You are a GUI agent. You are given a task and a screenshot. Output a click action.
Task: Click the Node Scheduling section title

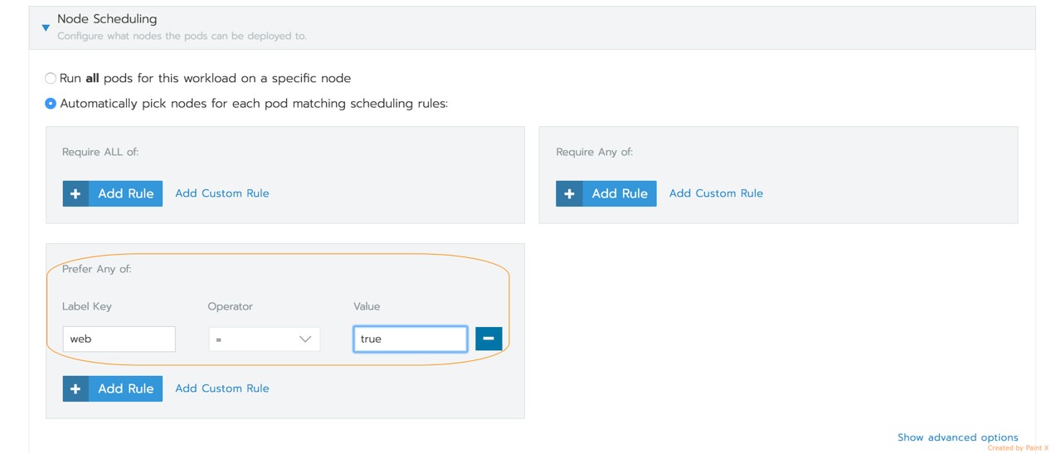107,18
